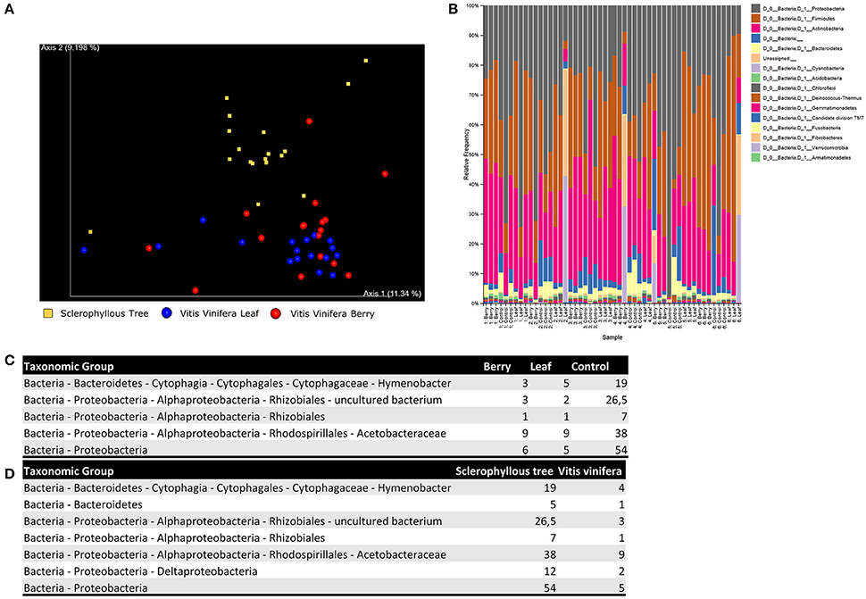
Task: Select the rightmost red berry point in plot
Action: click(x=385, y=174)
